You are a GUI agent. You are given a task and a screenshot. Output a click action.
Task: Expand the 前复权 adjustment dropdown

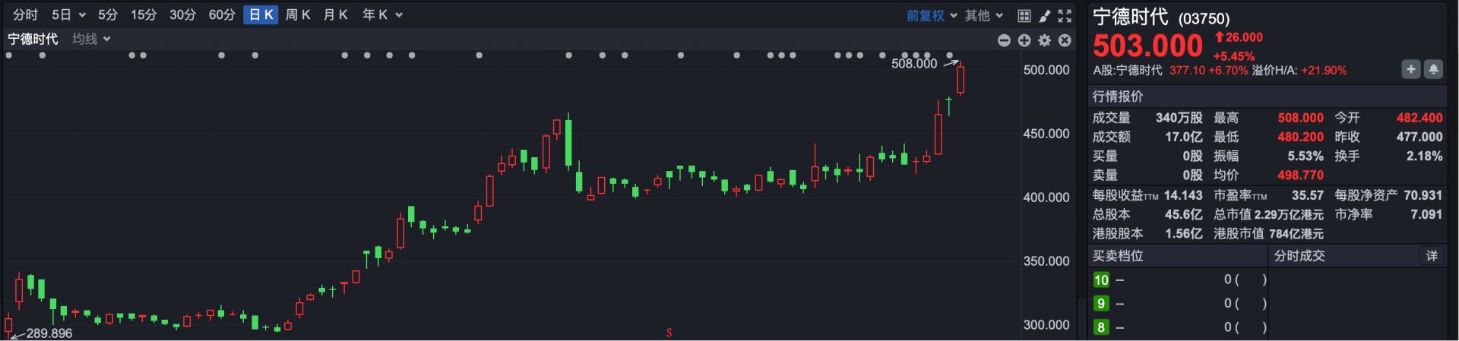(x=932, y=15)
